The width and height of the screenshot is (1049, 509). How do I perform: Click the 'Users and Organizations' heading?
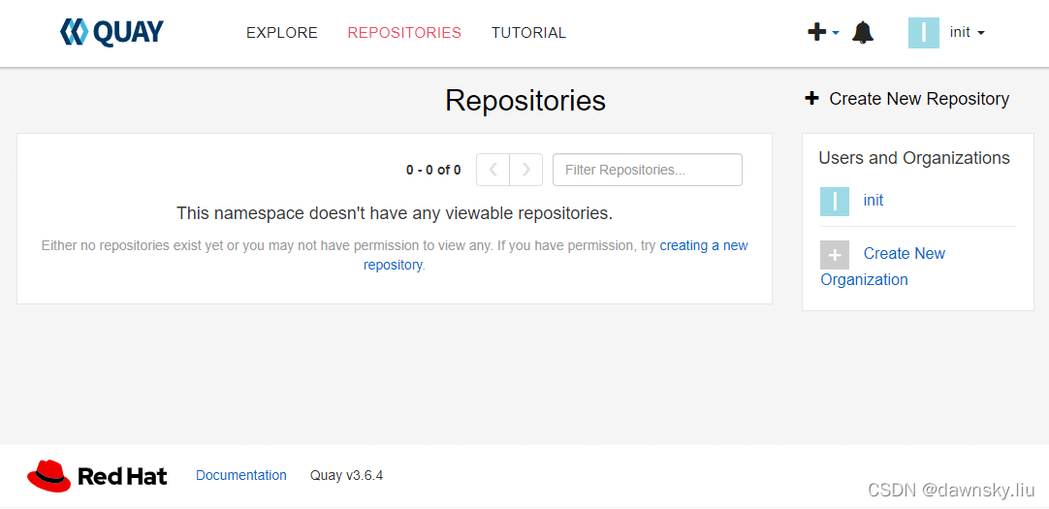[x=914, y=159]
